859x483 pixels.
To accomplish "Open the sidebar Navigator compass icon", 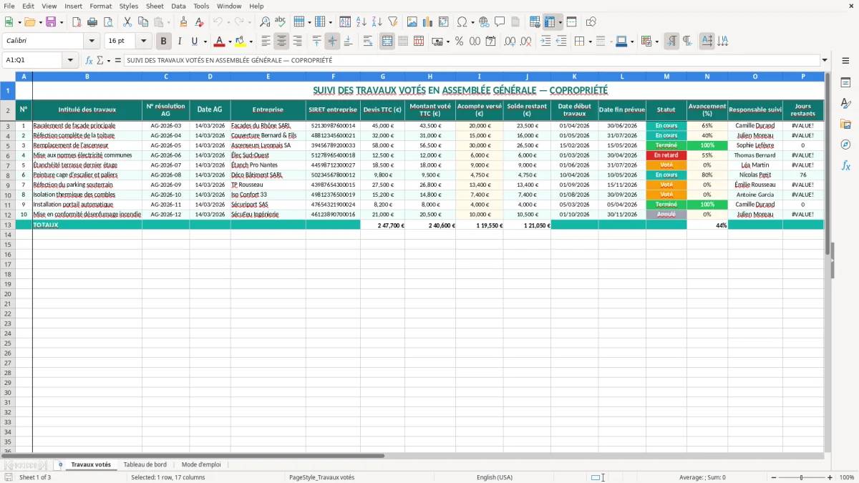I will point(845,145).
